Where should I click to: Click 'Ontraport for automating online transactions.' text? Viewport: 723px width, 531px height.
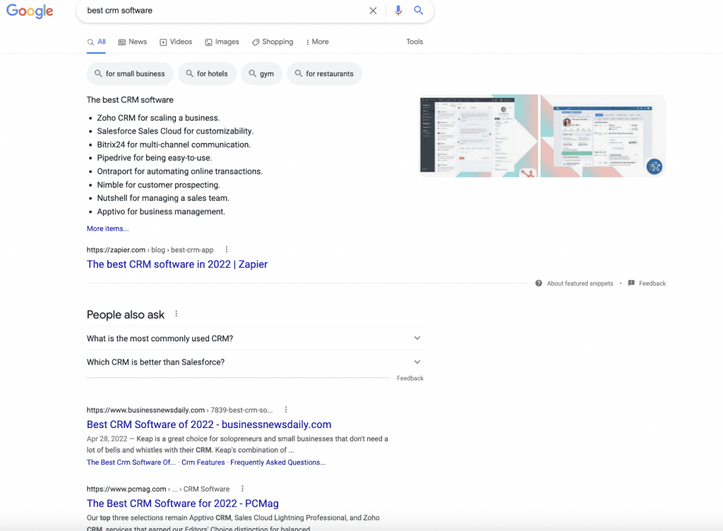(x=180, y=171)
